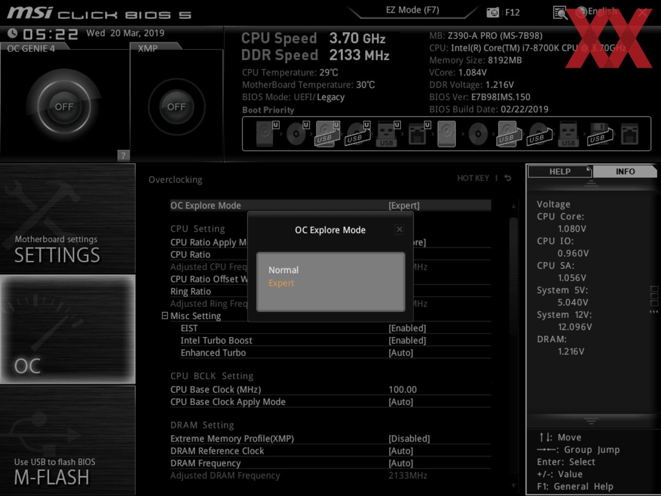Switch to the HELP tab
The image size is (661, 496).
(x=559, y=172)
